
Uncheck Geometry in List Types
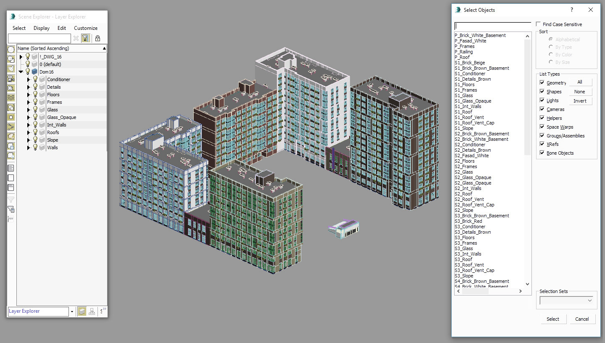(x=542, y=83)
